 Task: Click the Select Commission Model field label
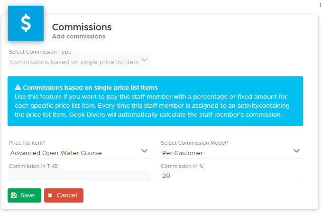[x=194, y=143]
